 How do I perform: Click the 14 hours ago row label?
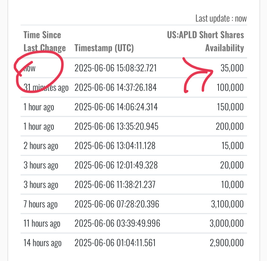[42, 243]
